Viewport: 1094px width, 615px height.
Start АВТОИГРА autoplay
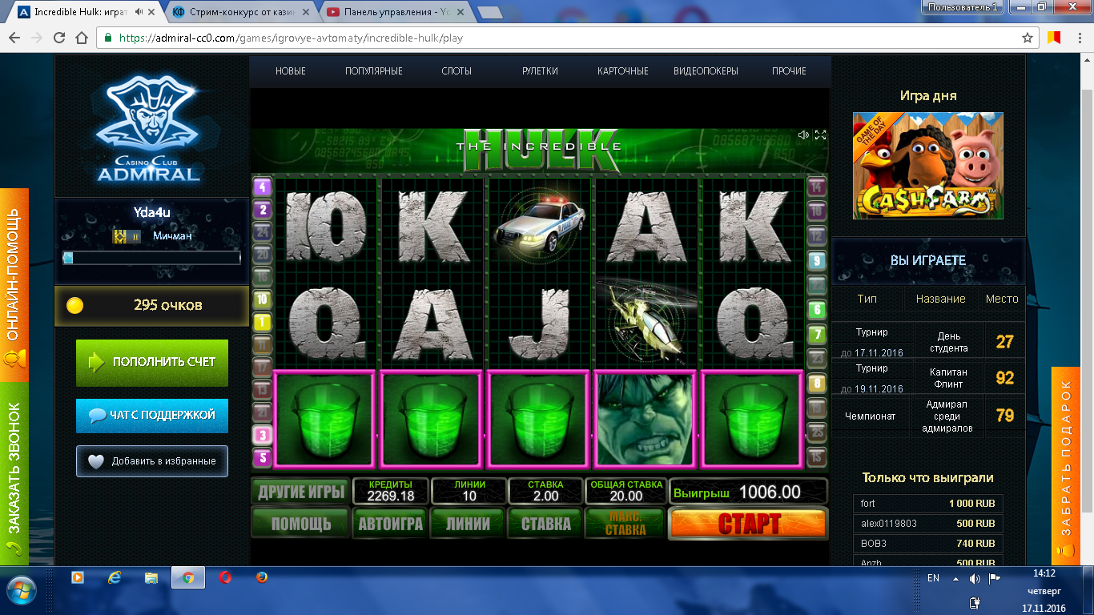(x=390, y=524)
